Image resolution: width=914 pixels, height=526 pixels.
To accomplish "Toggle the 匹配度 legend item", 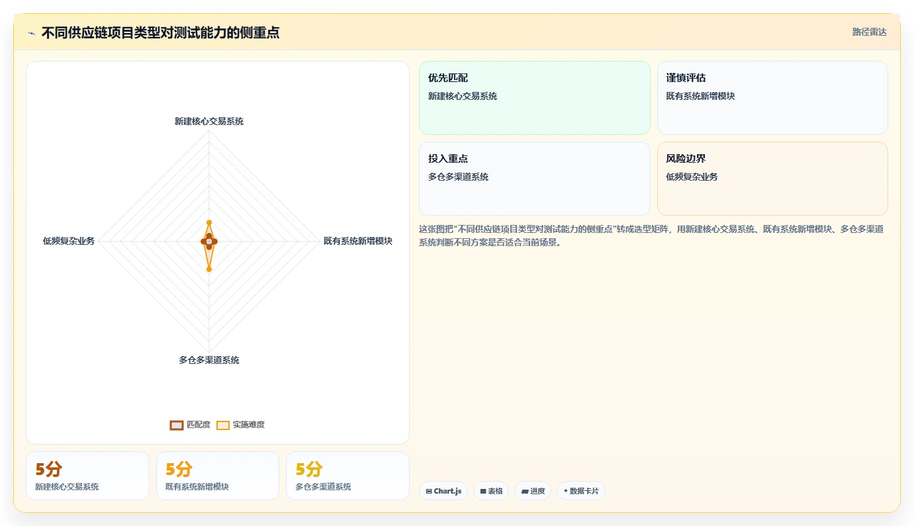I will pyautogui.click(x=190, y=425).
